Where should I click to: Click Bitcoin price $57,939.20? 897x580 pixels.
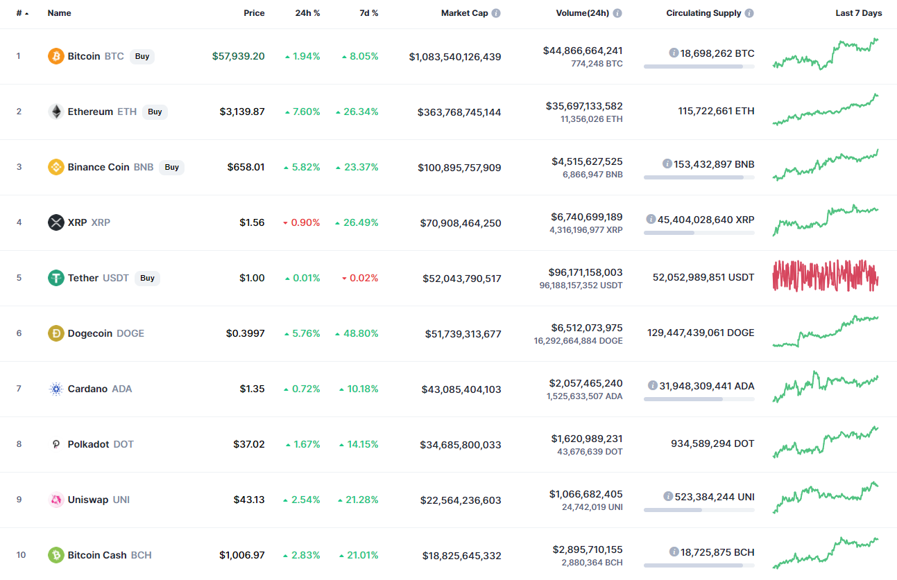238,56
